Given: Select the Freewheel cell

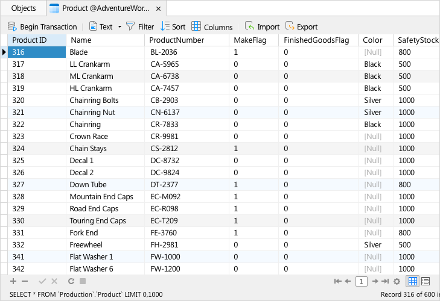Looking at the screenshot, I should pos(105,245).
